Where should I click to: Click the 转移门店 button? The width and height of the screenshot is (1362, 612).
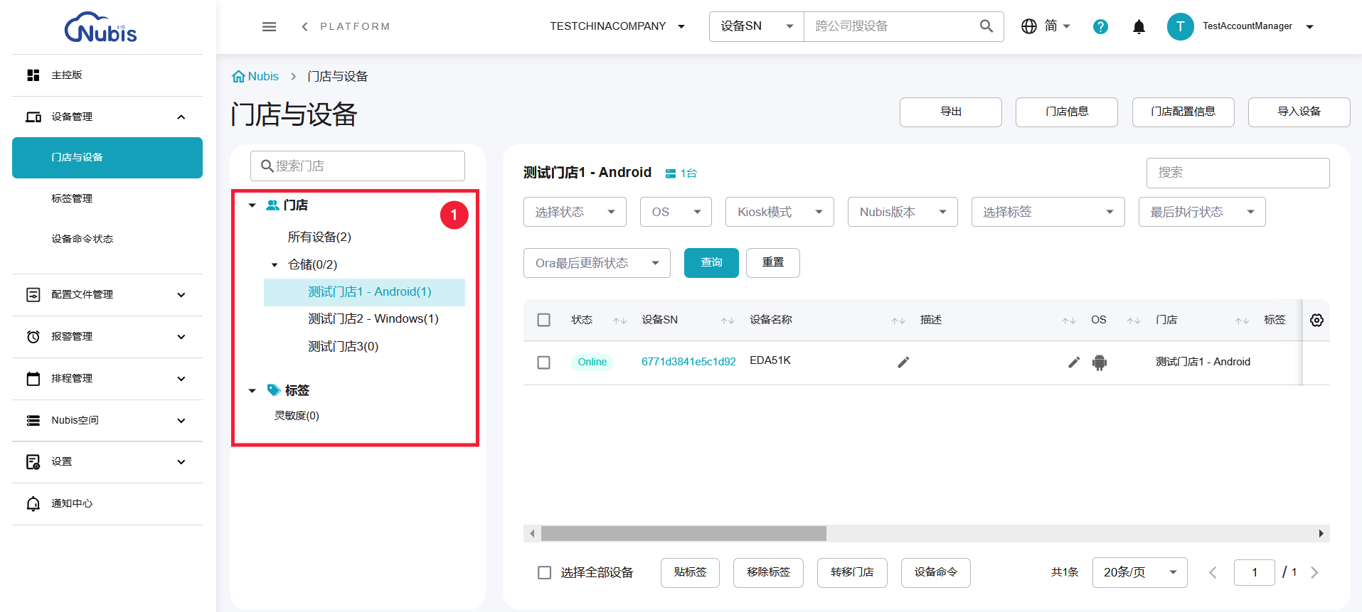coord(852,572)
